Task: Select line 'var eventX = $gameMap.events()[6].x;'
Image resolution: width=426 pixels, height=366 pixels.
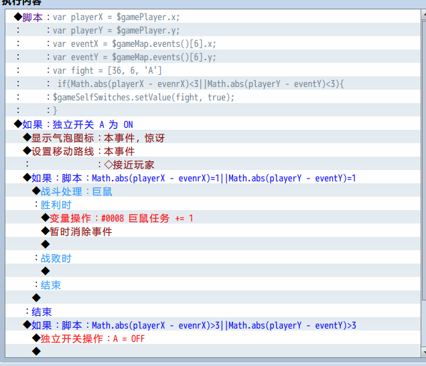Action: pyautogui.click(x=213, y=43)
